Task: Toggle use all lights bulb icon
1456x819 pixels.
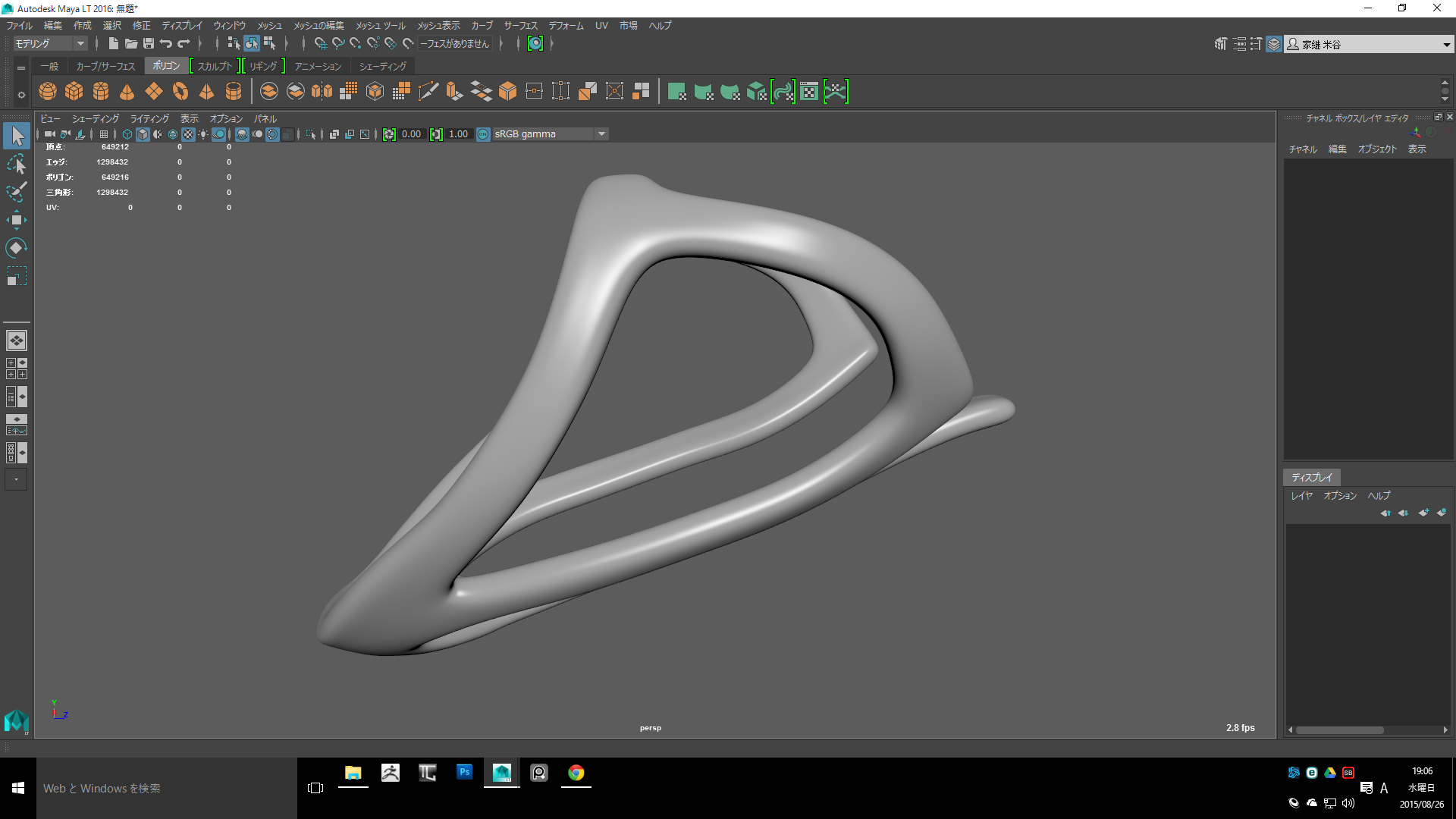Action: pos(203,134)
